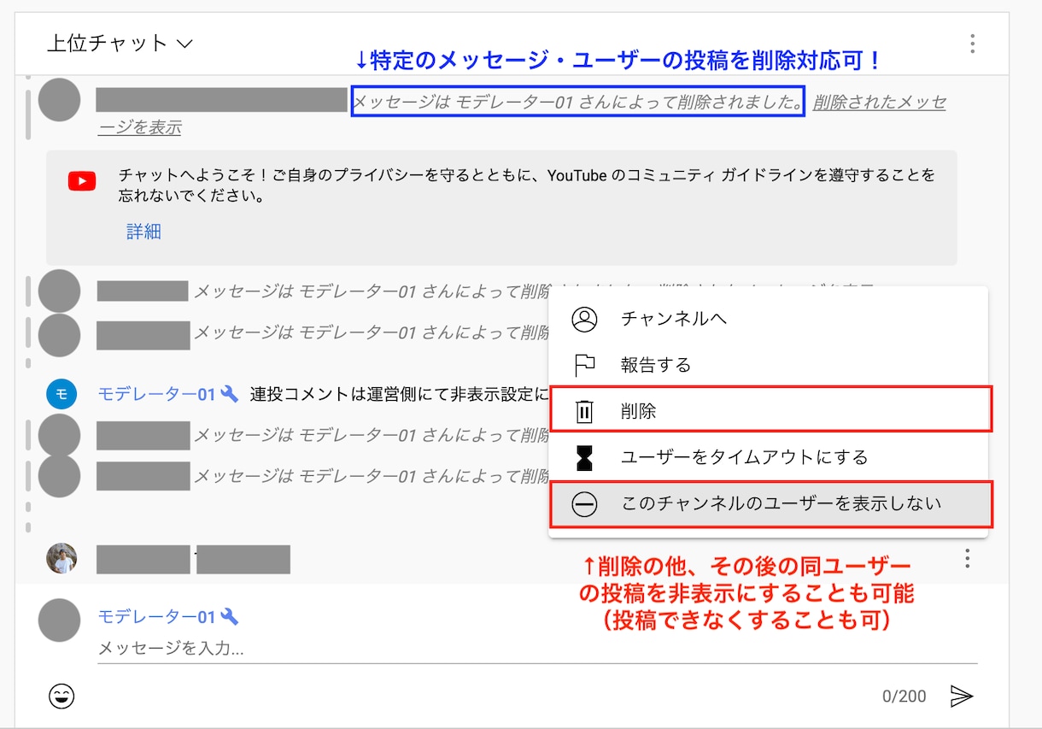Click the send message arrow
1042x729 pixels.
(x=962, y=697)
